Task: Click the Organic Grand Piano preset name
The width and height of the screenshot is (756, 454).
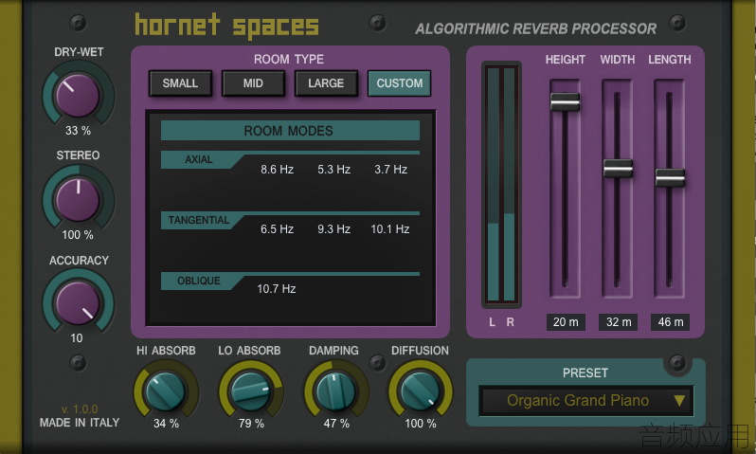Action: [578, 400]
